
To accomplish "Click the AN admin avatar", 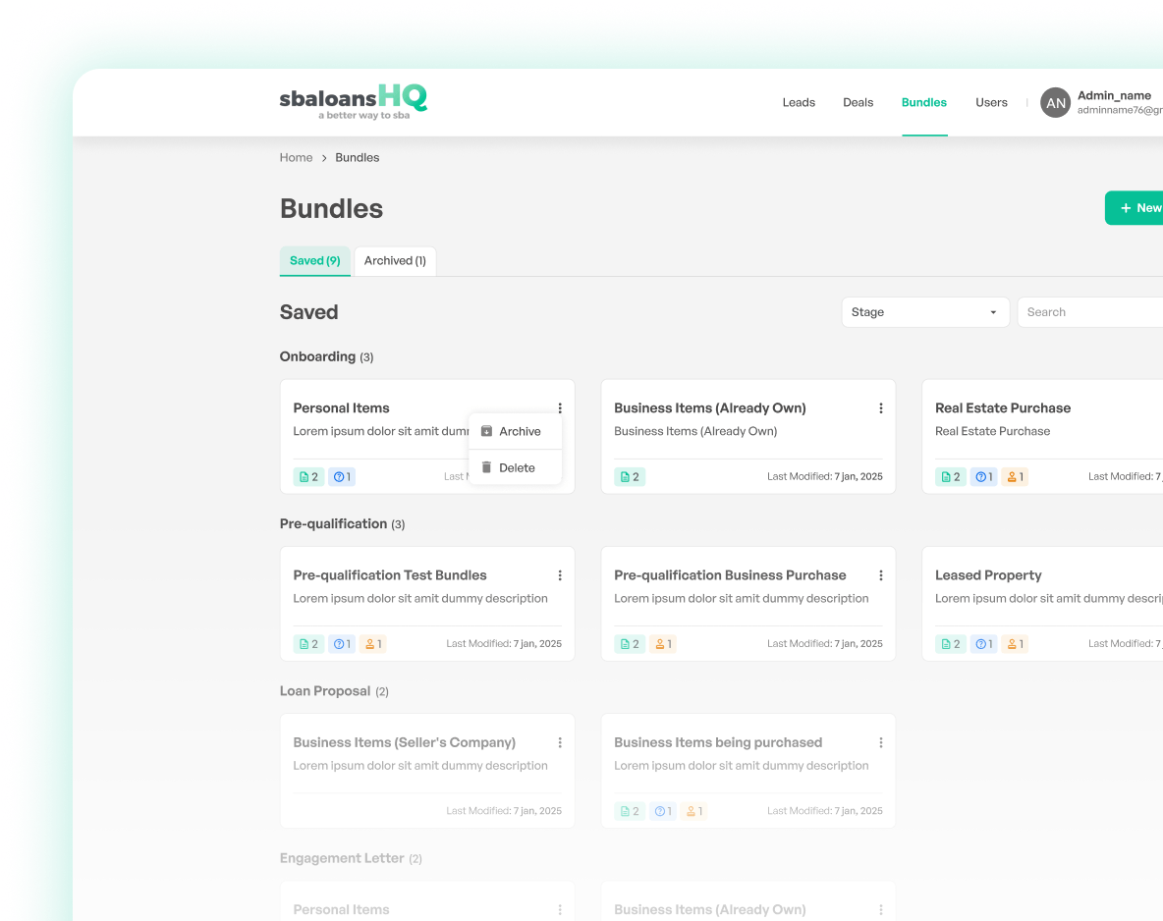I will click(1055, 103).
